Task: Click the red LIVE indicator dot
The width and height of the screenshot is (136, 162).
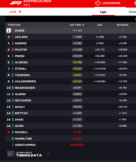Action: pyautogui.click(x=20, y=12)
